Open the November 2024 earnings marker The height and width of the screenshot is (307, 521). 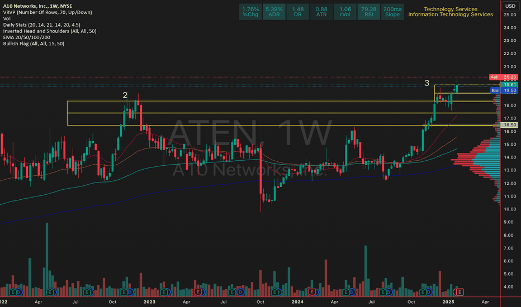tap(423, 292)
